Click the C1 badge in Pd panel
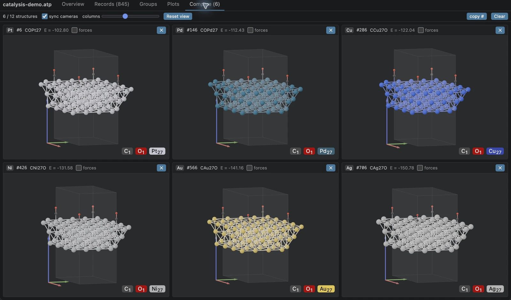Image resolution: width=511 pixels, height=300 pixels. [x=296, y=151]
